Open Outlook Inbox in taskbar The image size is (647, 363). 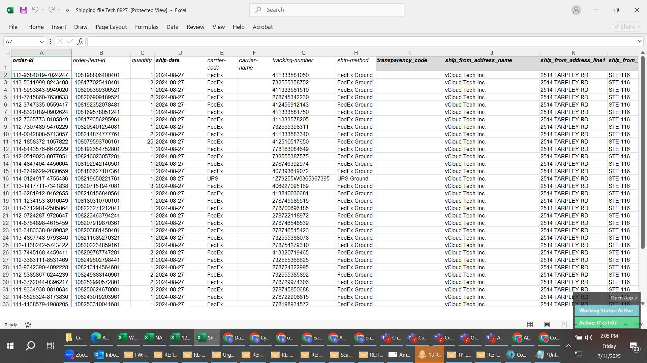[106, 355]
